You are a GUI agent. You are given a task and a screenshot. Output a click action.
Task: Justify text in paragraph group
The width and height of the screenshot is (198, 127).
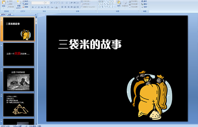coord(72,7)
